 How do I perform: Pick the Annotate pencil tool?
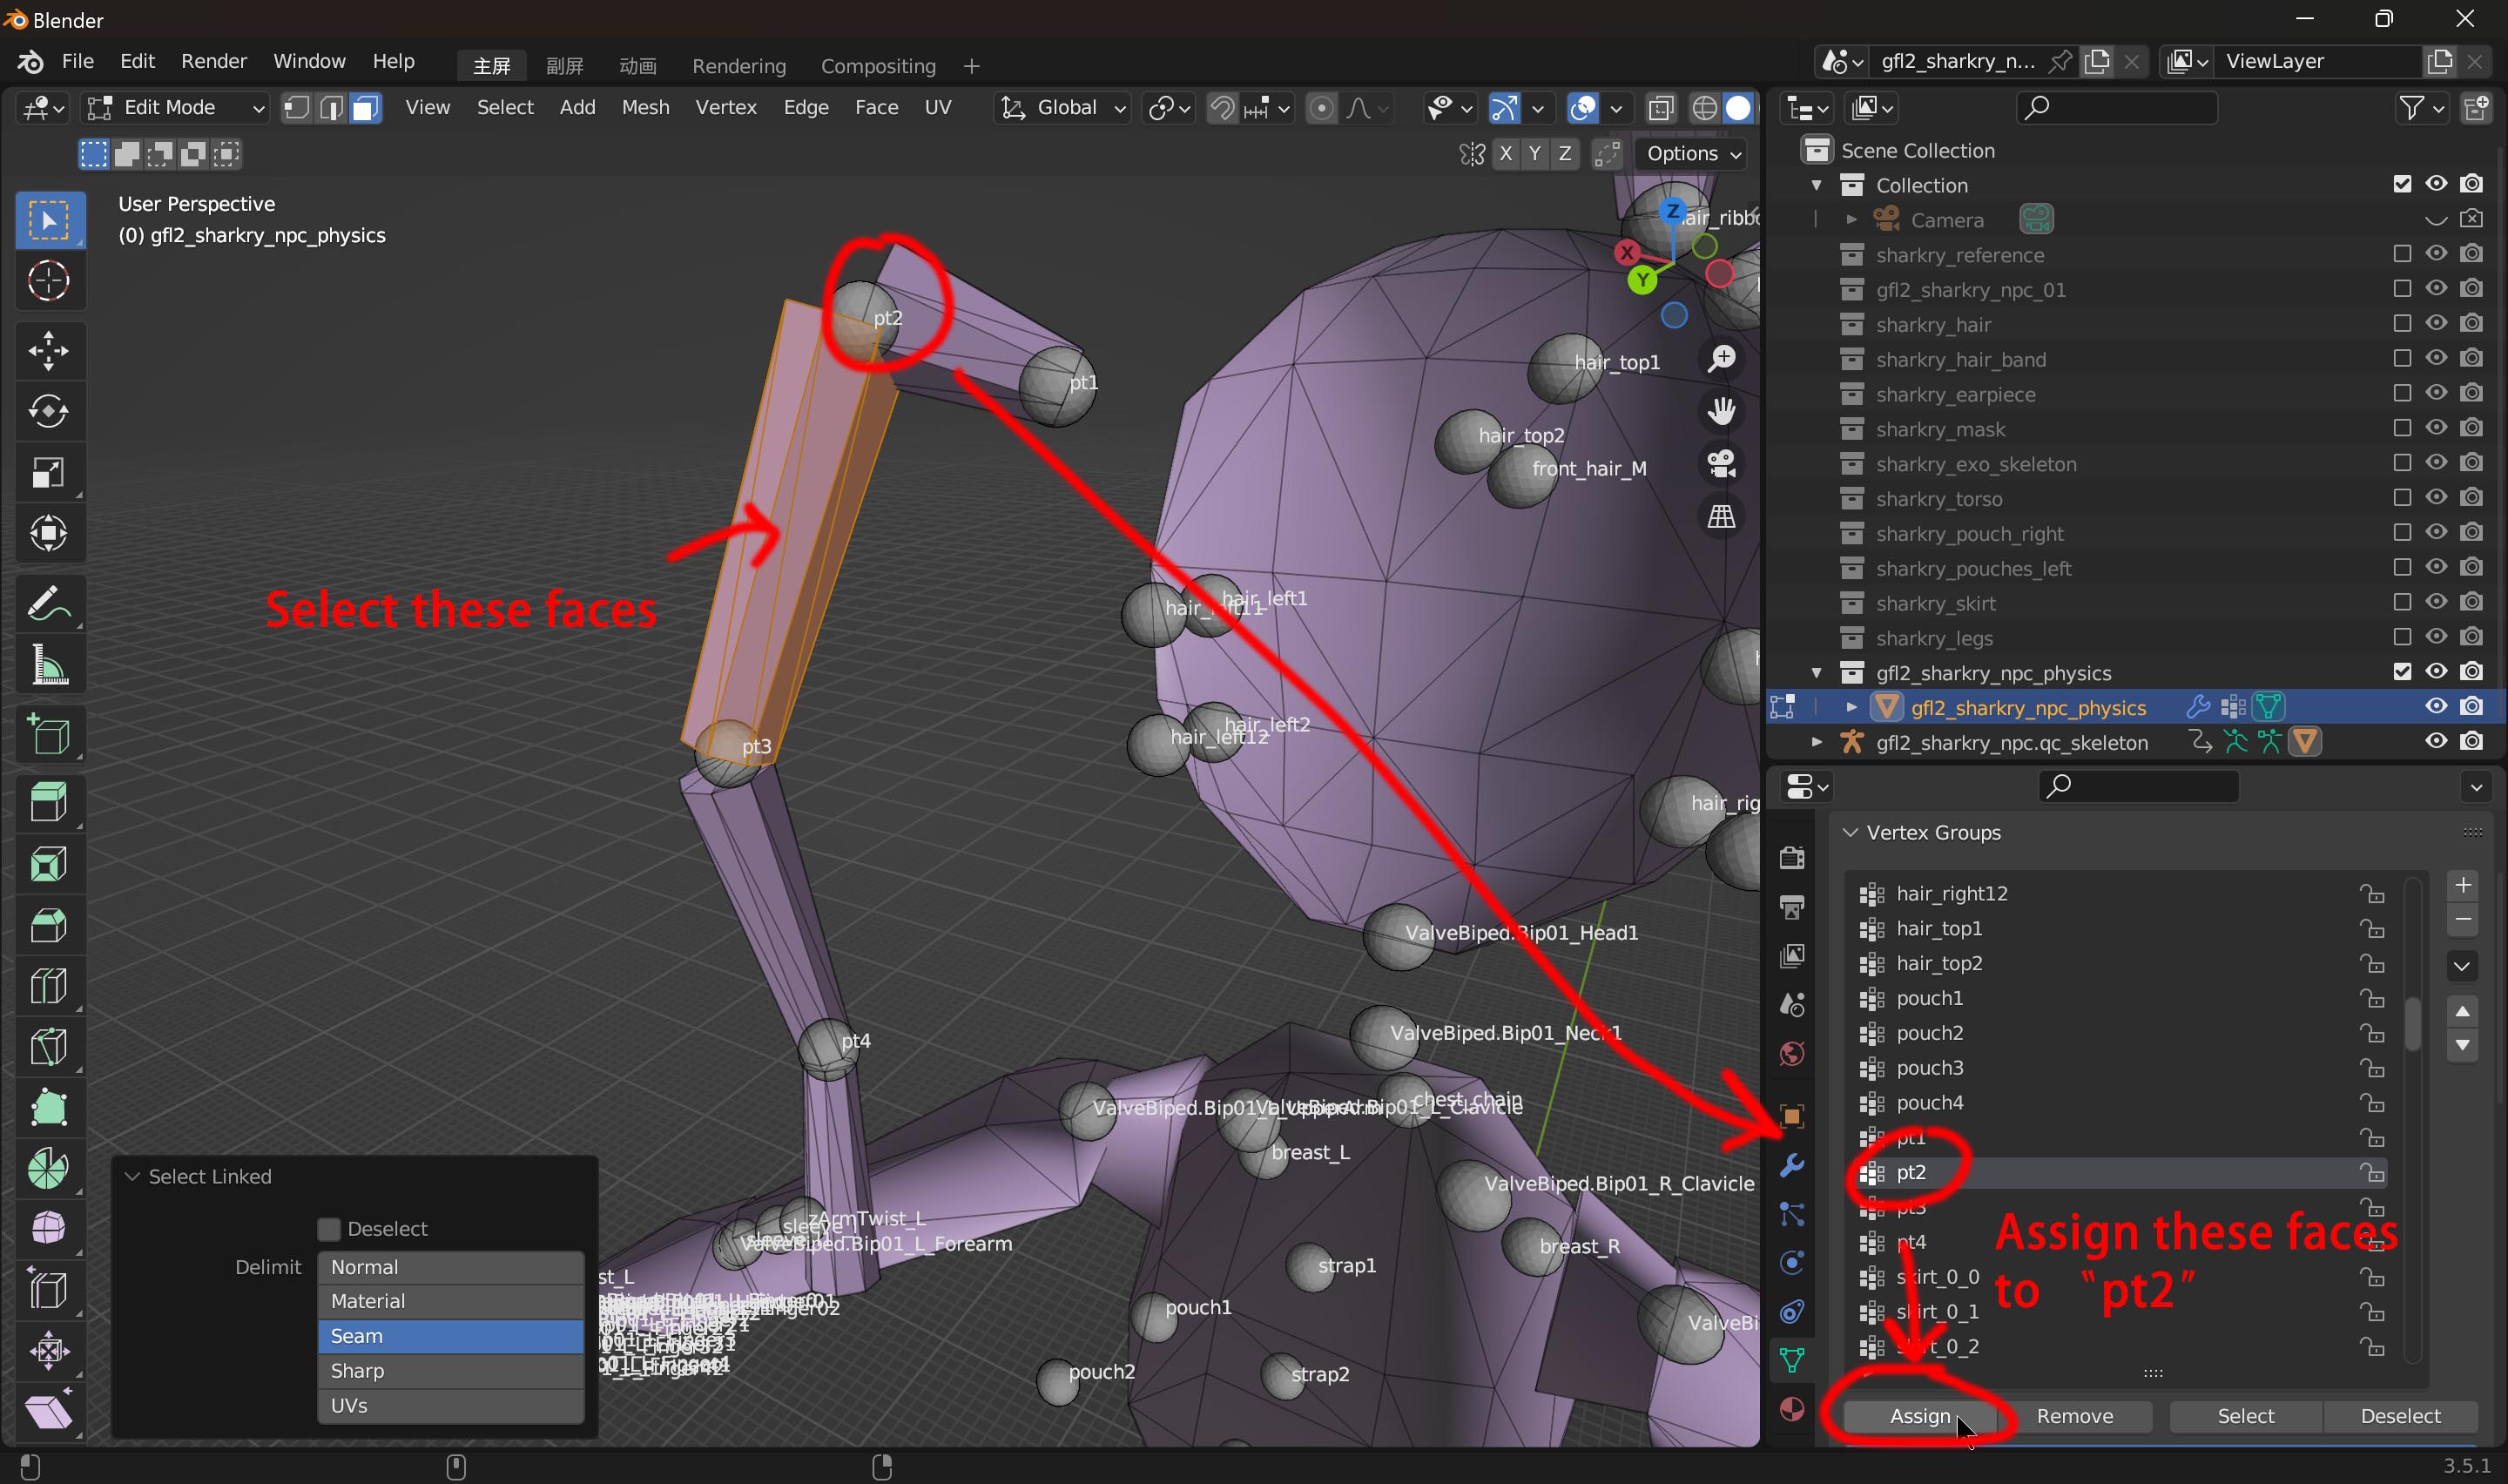(48, 604)
